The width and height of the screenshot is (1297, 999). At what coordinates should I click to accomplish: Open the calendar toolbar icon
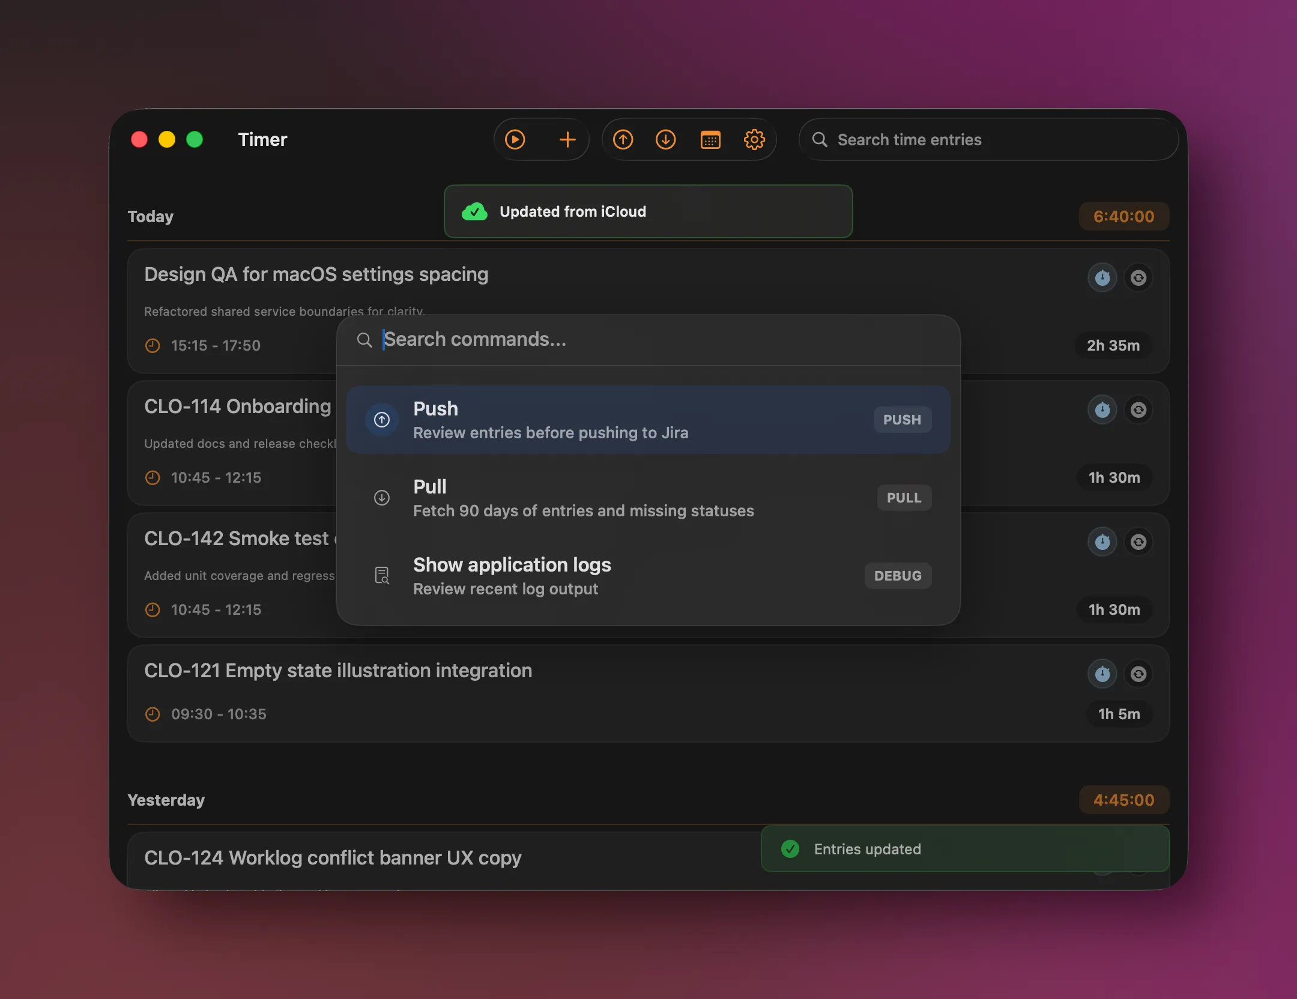(x=710, y=140)
